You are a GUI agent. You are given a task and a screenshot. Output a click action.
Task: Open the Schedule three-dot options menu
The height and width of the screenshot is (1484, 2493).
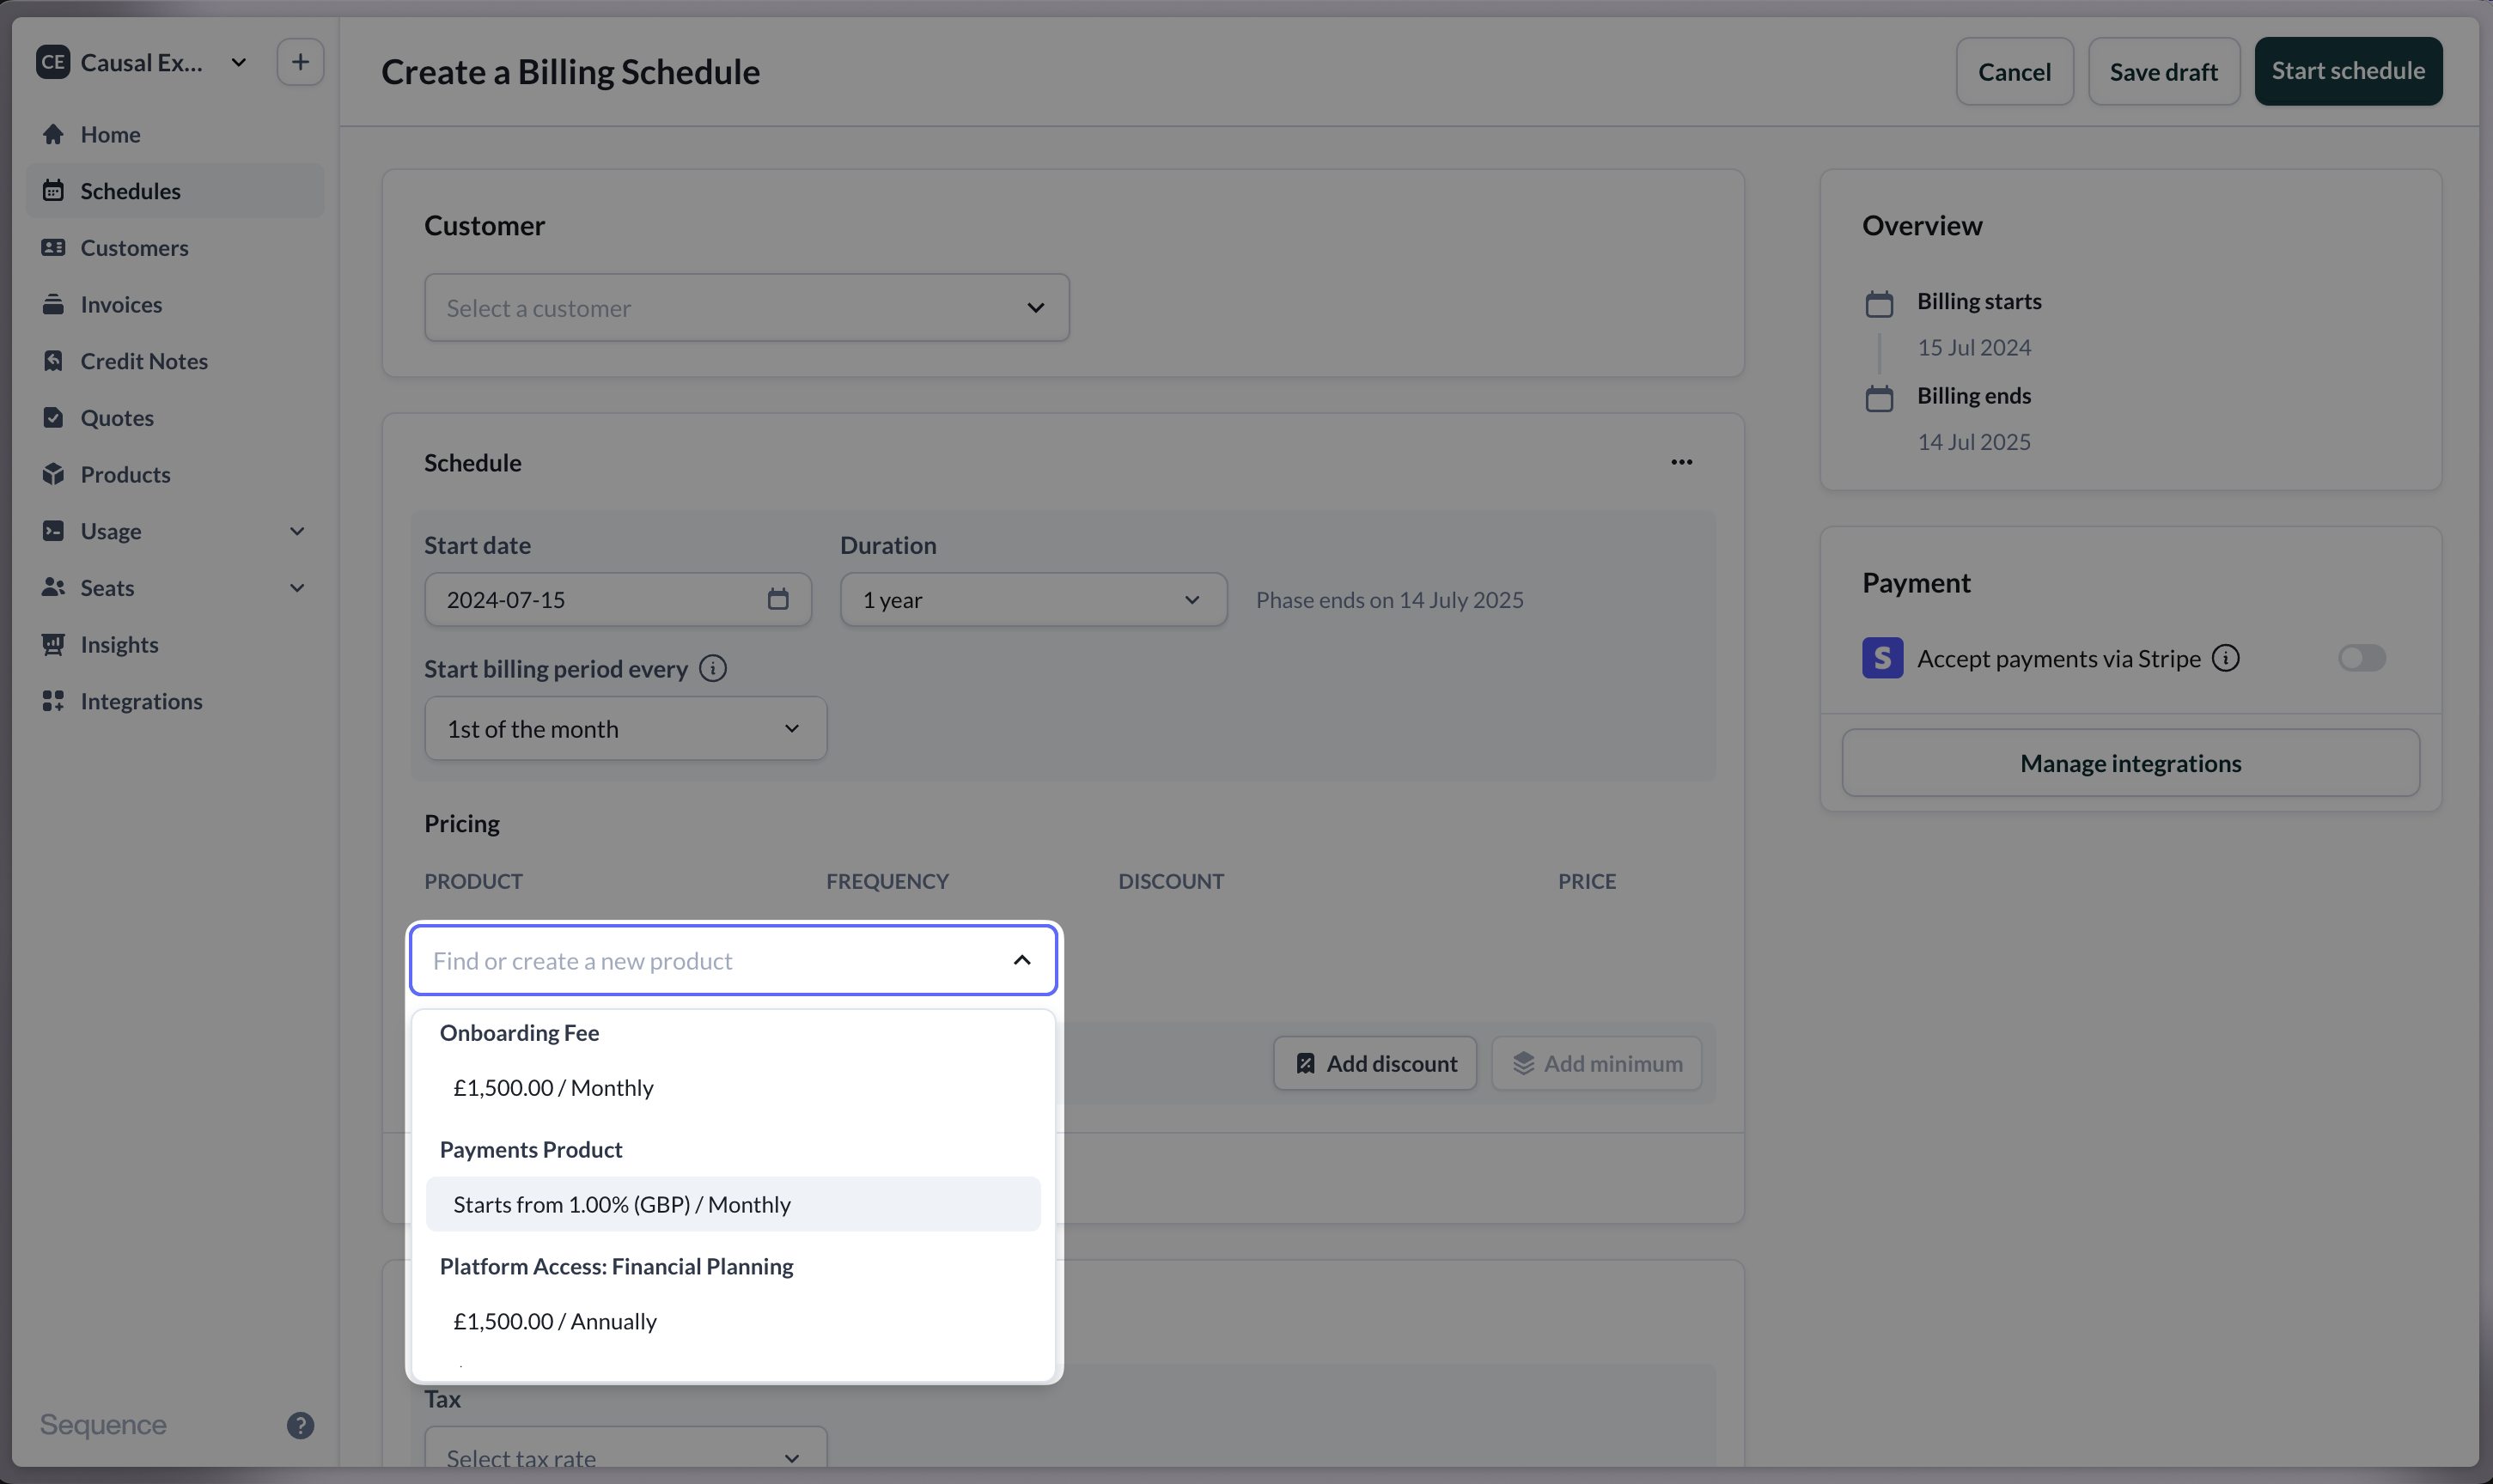1681,462
